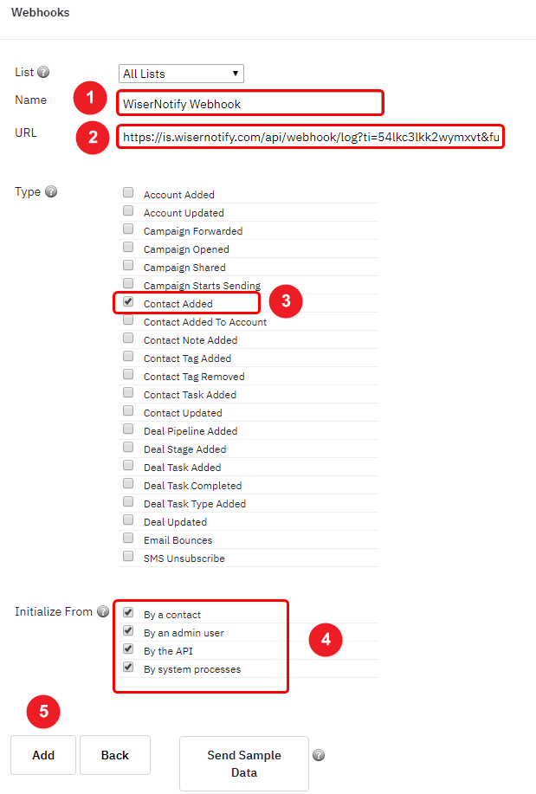Select the SMS Unsubscribe checkbox

(128, 557)
